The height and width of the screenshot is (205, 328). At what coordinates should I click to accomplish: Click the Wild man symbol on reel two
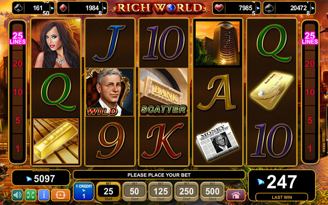coord(109,92)
